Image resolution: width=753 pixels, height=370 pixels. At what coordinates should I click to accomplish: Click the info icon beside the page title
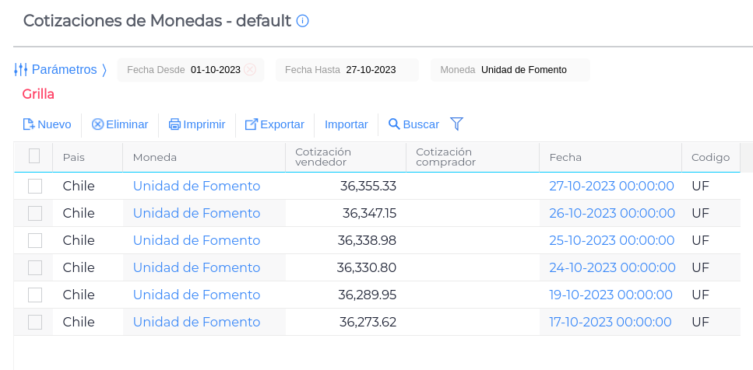303,21
